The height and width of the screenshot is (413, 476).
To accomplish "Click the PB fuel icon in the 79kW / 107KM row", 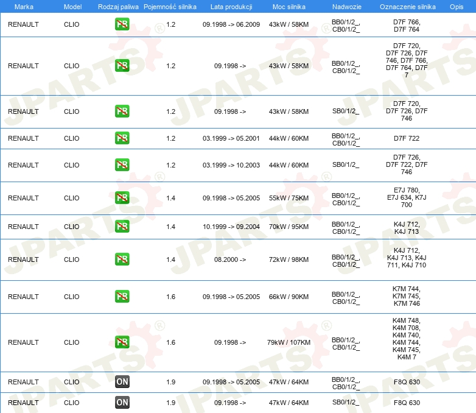I will 122,342.
